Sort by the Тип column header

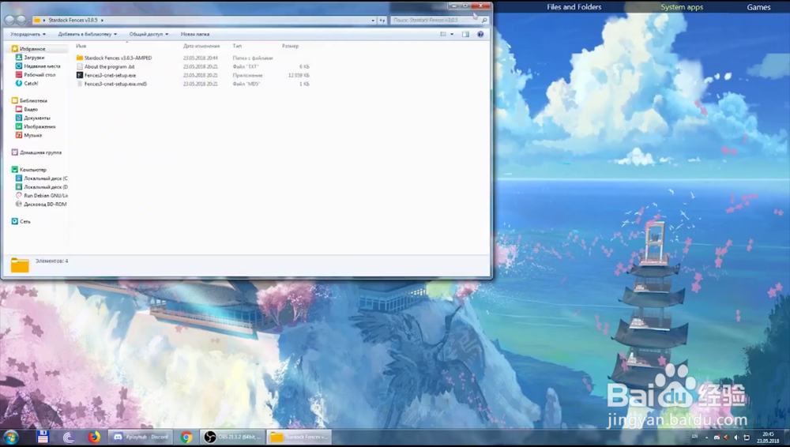tap(237, 46)
